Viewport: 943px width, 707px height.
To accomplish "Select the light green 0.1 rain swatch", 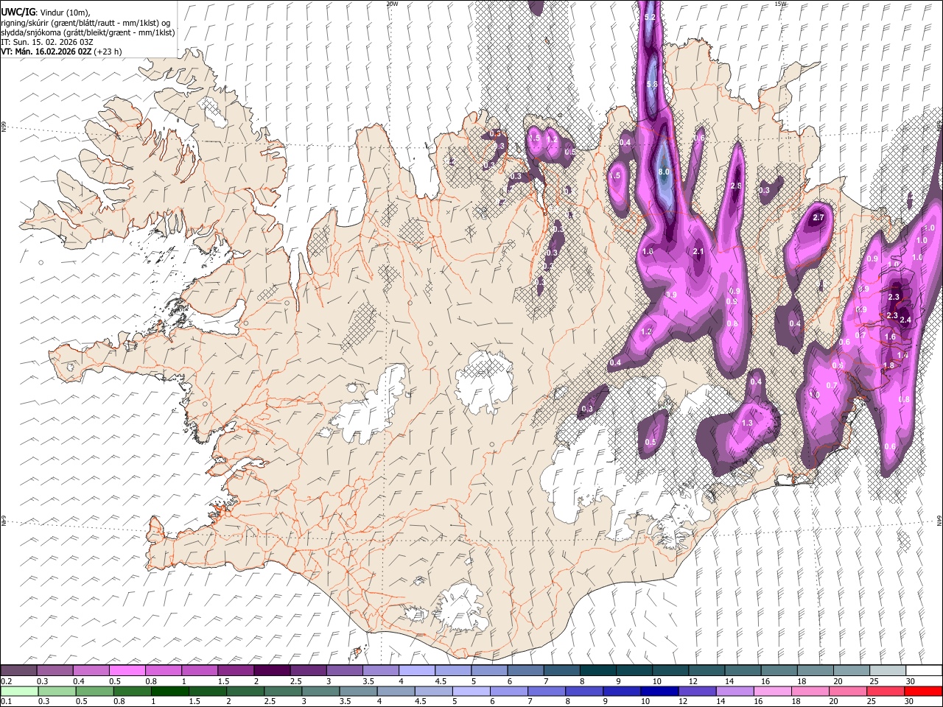I will click(x=19, y=691).
